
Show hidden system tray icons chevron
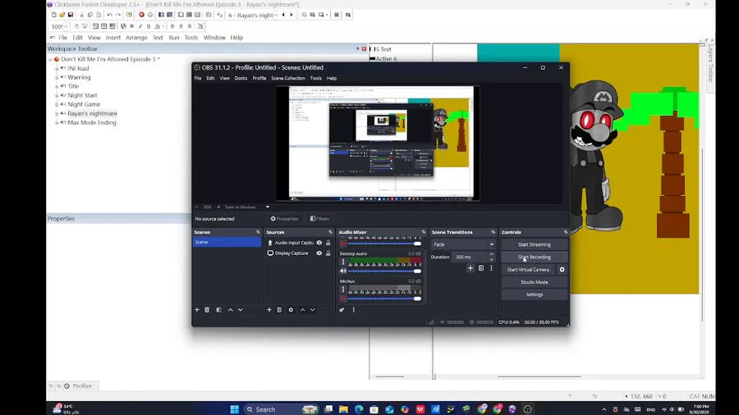click(604, 409)
